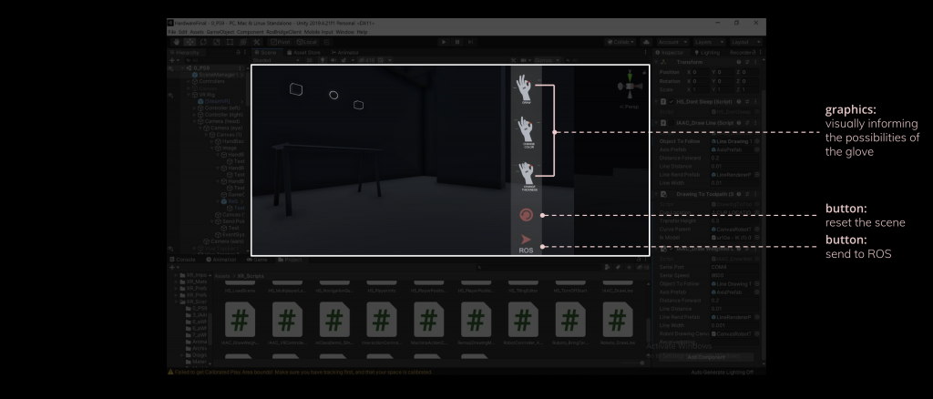Viewport: 933px width, 399px height.
Task: Select the 0_PS9 scene in Hierarchy
Action: tap(200, 68)
